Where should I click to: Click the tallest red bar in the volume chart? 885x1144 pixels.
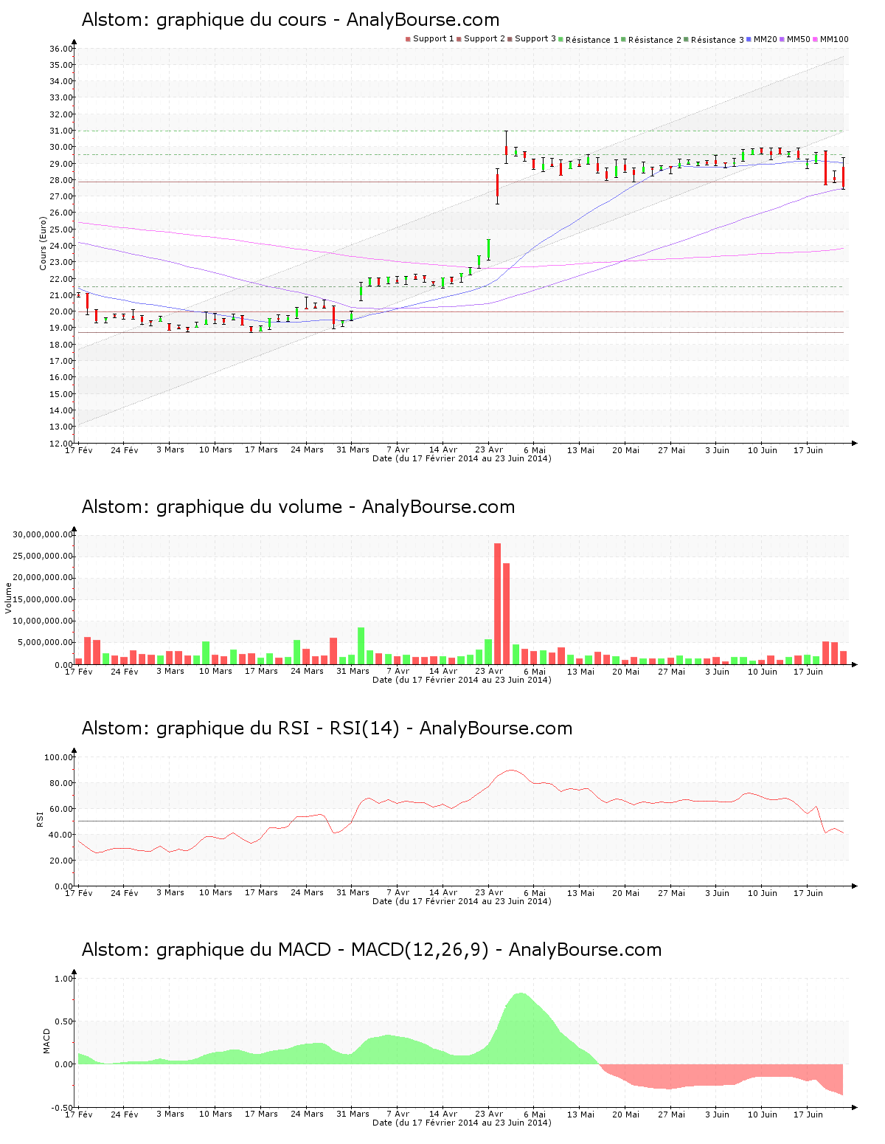(x=498, y=604)
